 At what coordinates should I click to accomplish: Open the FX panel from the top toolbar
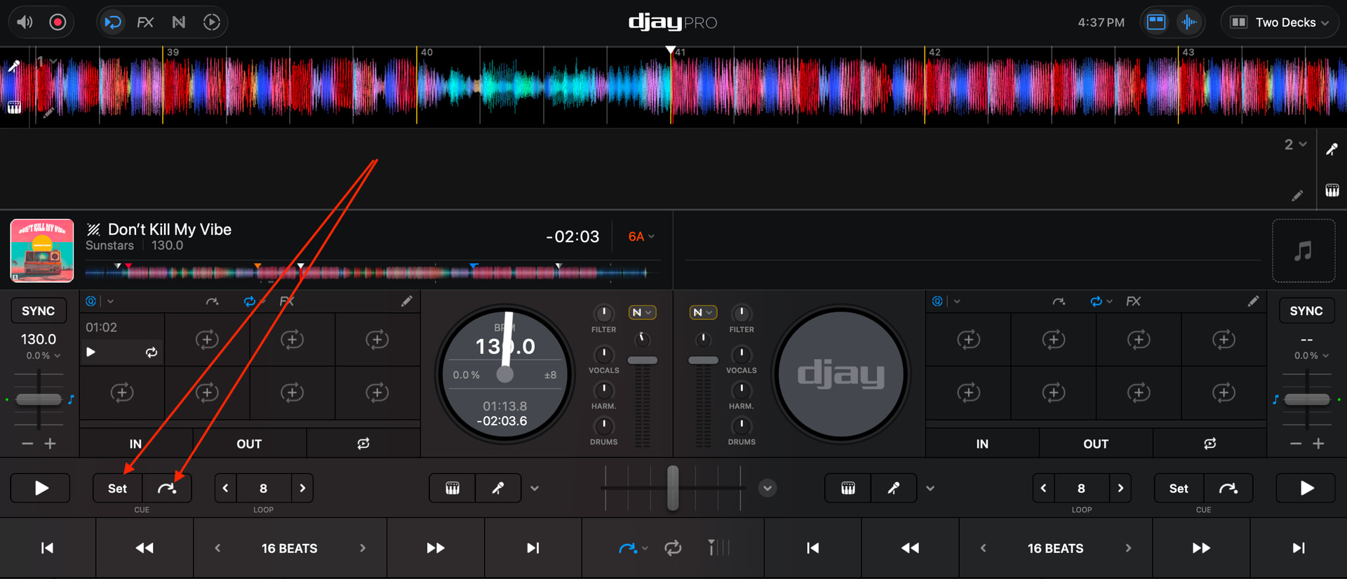[145, 22]
